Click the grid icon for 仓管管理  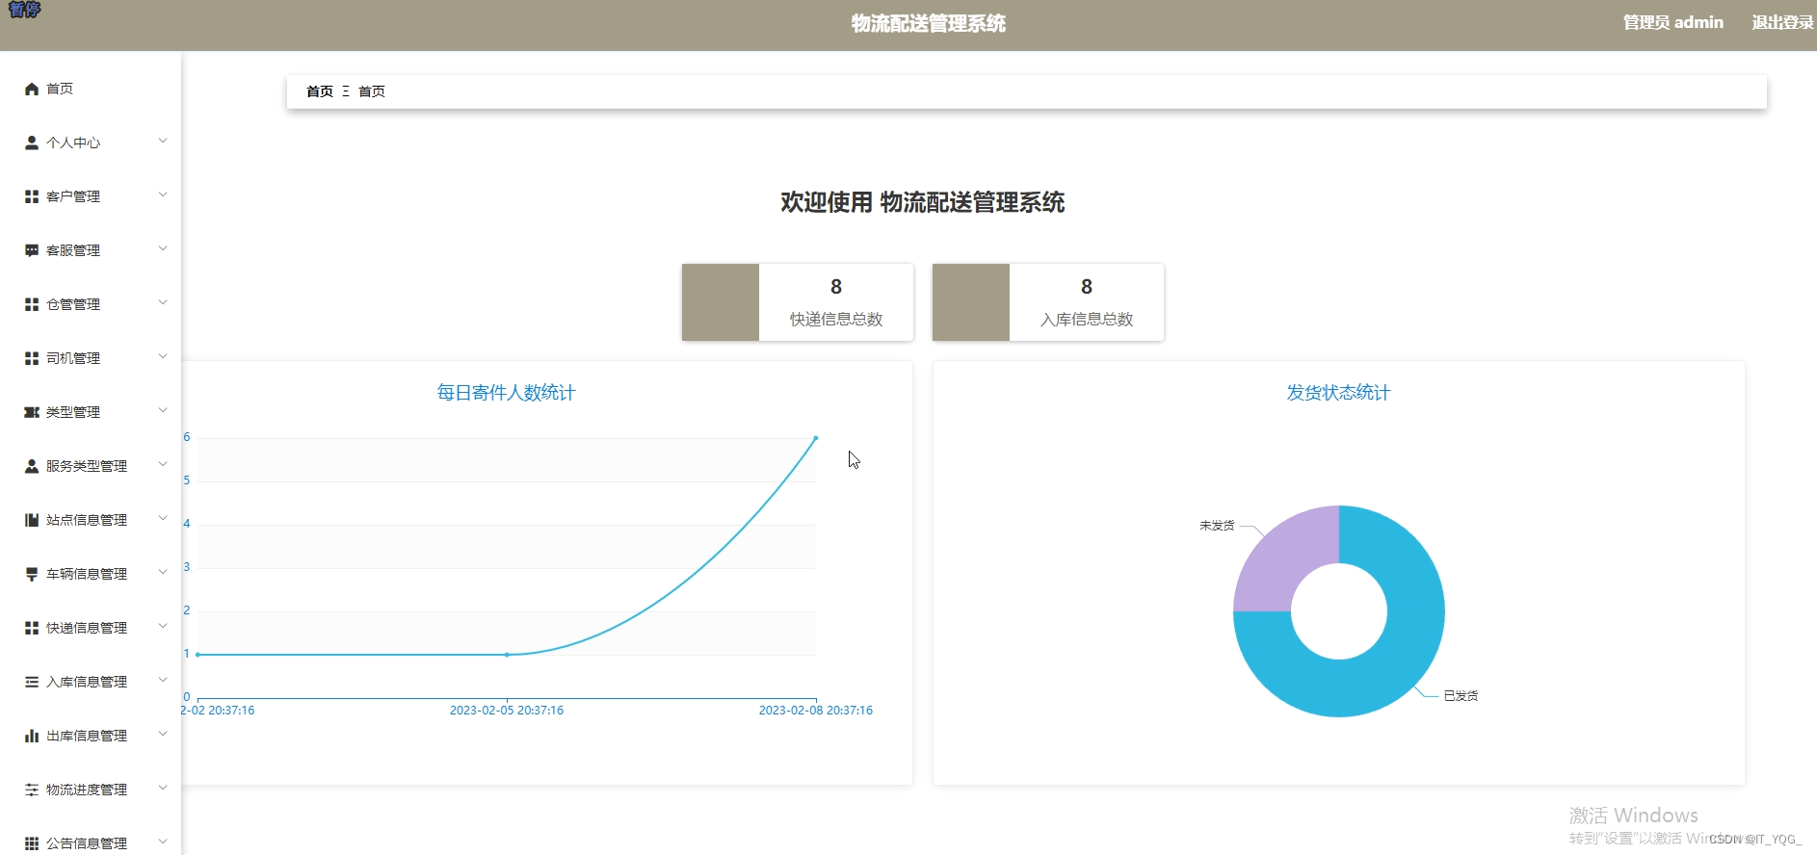point(32,304)
